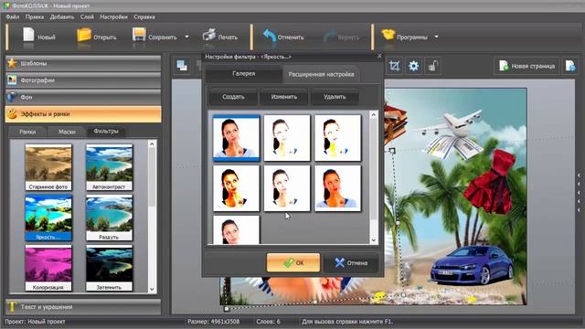The image size is (585, 329).
Task: Select partially visible preset in third row
Action: 236,229
